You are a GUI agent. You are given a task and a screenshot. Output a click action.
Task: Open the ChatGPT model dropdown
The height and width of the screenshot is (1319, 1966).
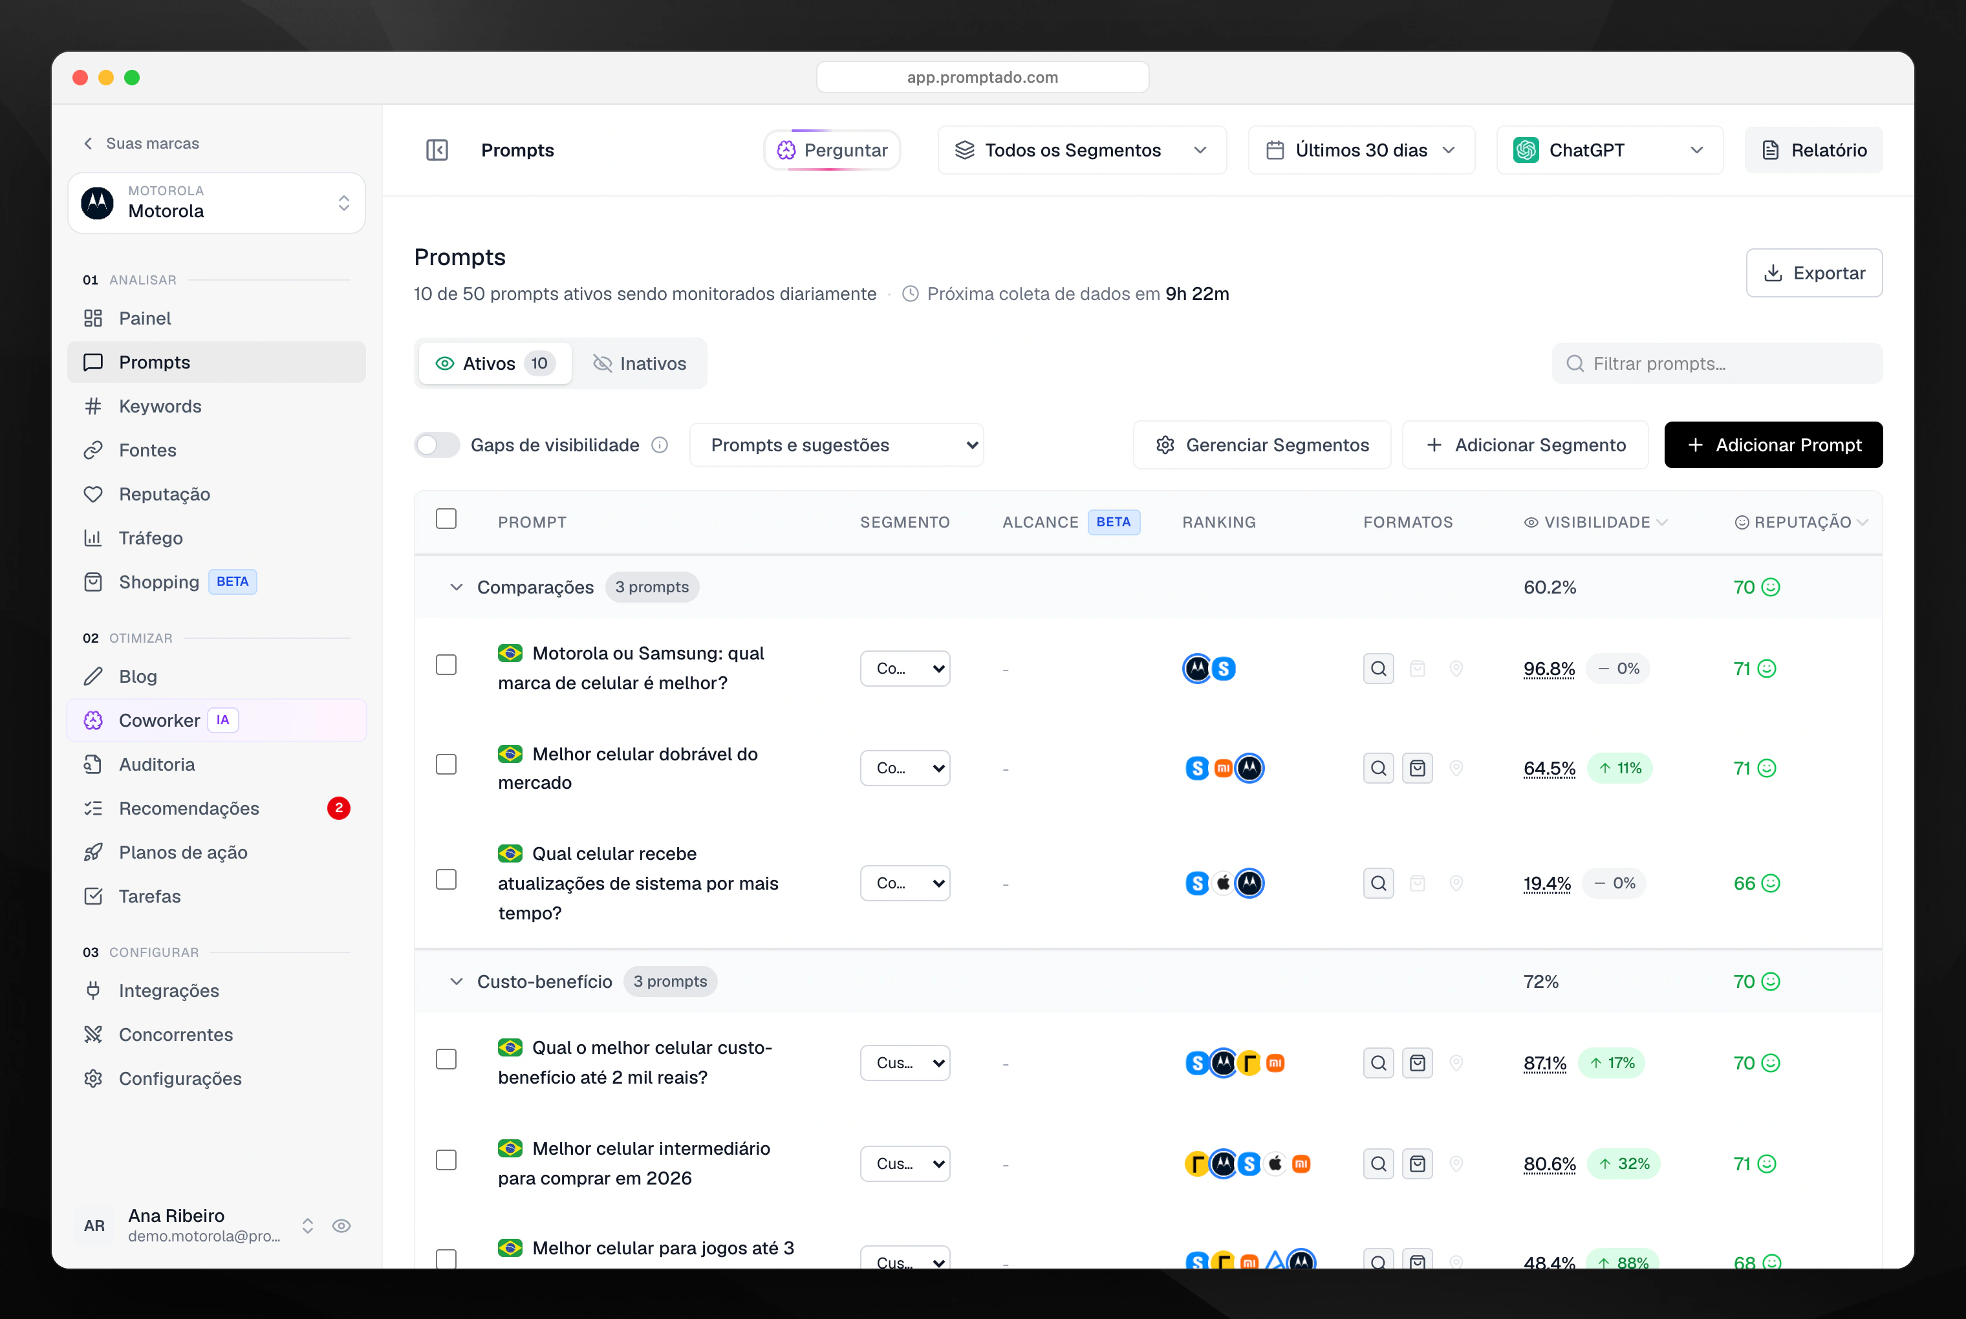[1609, 150]
